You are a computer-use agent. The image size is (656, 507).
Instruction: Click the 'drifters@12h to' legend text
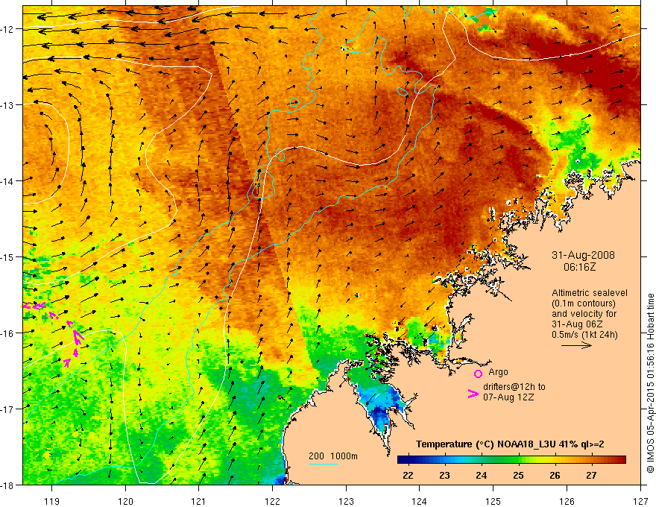pos(514,387)
